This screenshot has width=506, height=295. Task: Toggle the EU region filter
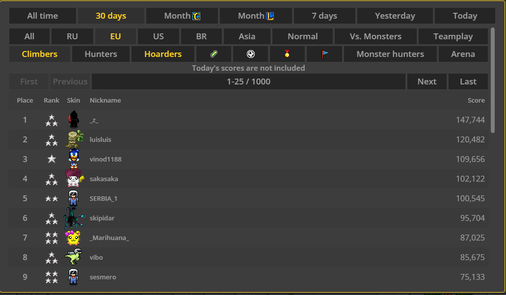(x=115, y=36)
